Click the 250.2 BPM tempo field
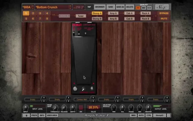Image resolution: width=193 pixels, height=121 pixels. click(79, 7)
